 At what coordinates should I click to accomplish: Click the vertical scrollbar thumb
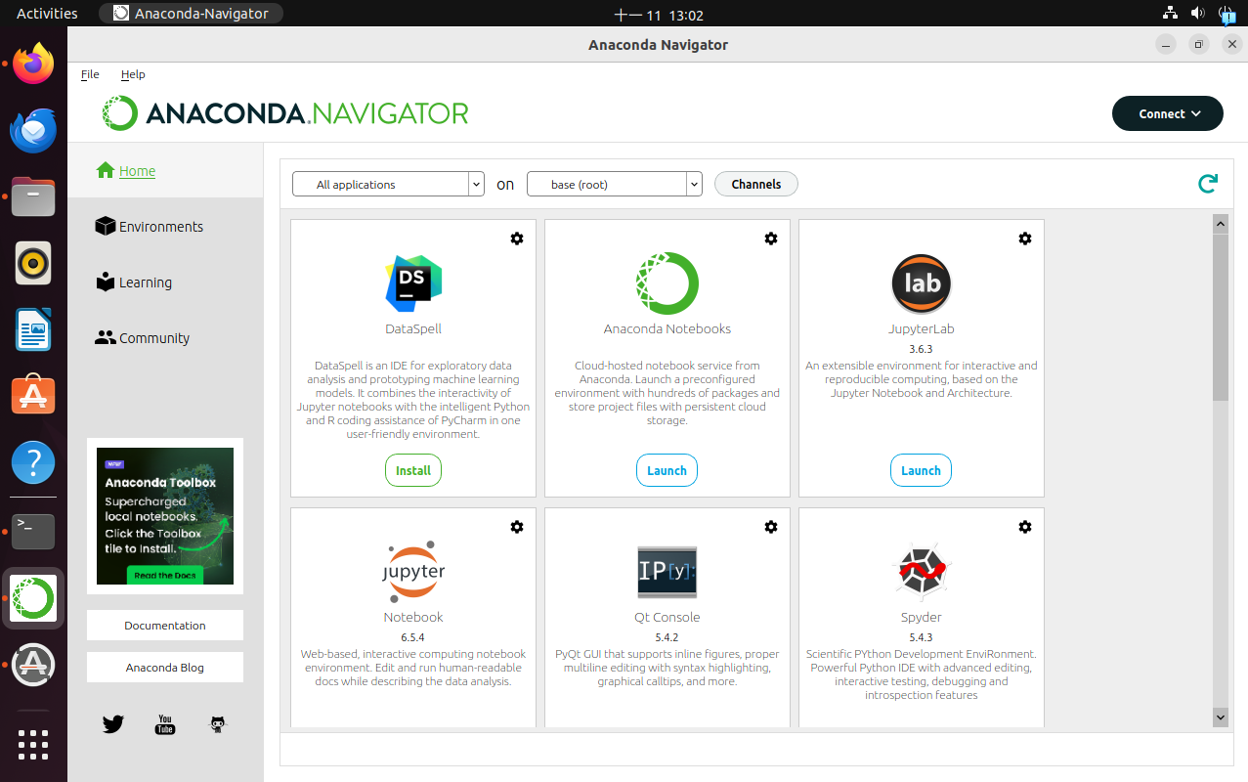1221,316
